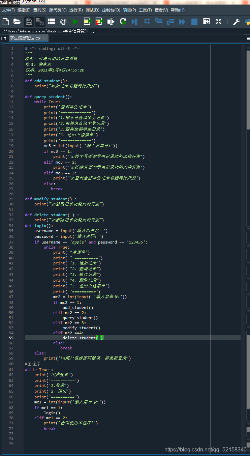Click on 'def add_student():' line
Viewport: 250px width, 456px height.
46,81
